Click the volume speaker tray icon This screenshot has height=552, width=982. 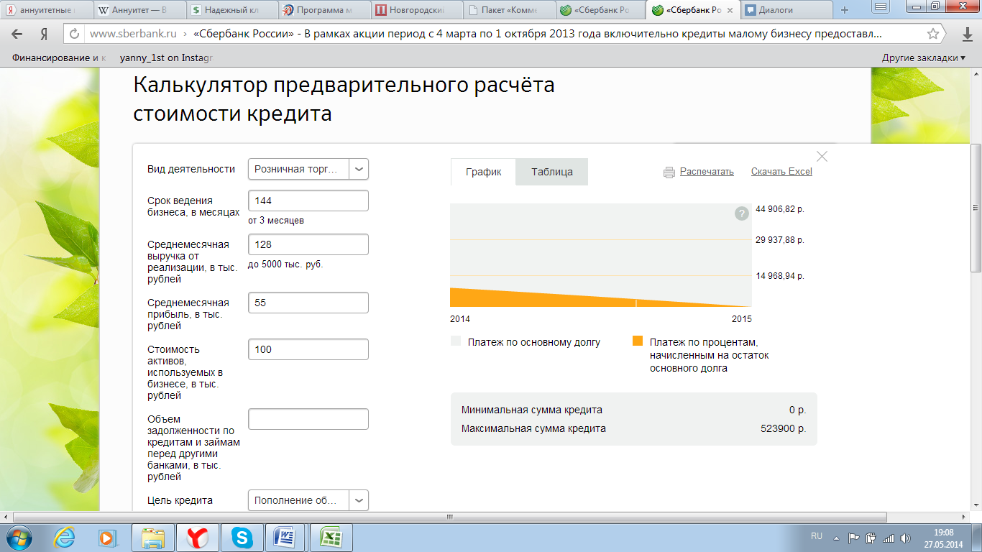coord(904,538)
